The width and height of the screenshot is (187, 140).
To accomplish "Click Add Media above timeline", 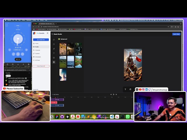I will 55,94.
